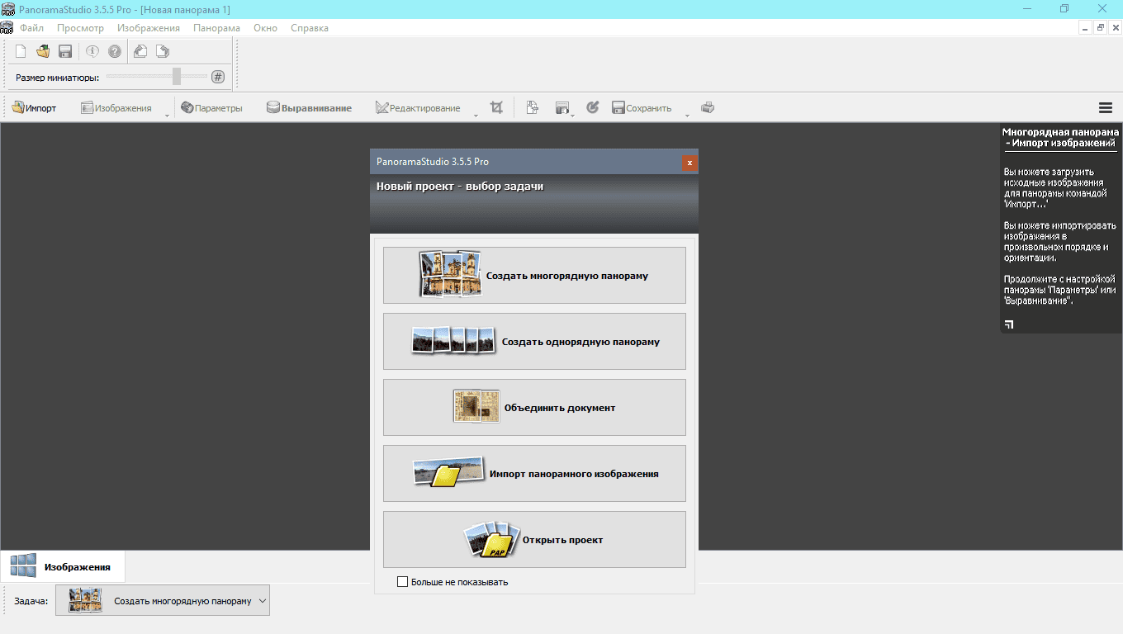Click the info speech bubble icon
This screenshot has height=634, width=1123.
pos(92,51)
